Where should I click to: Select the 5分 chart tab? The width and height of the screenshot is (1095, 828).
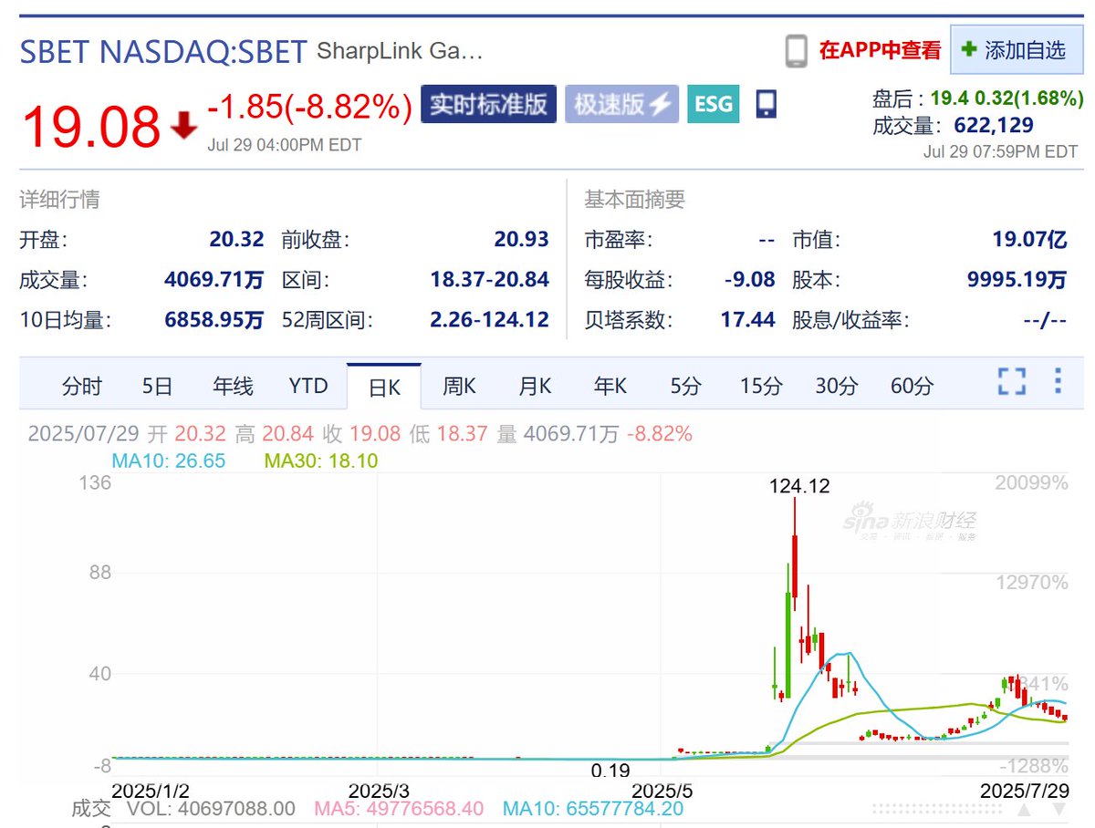pyautogui.click(x=685, y=387)
